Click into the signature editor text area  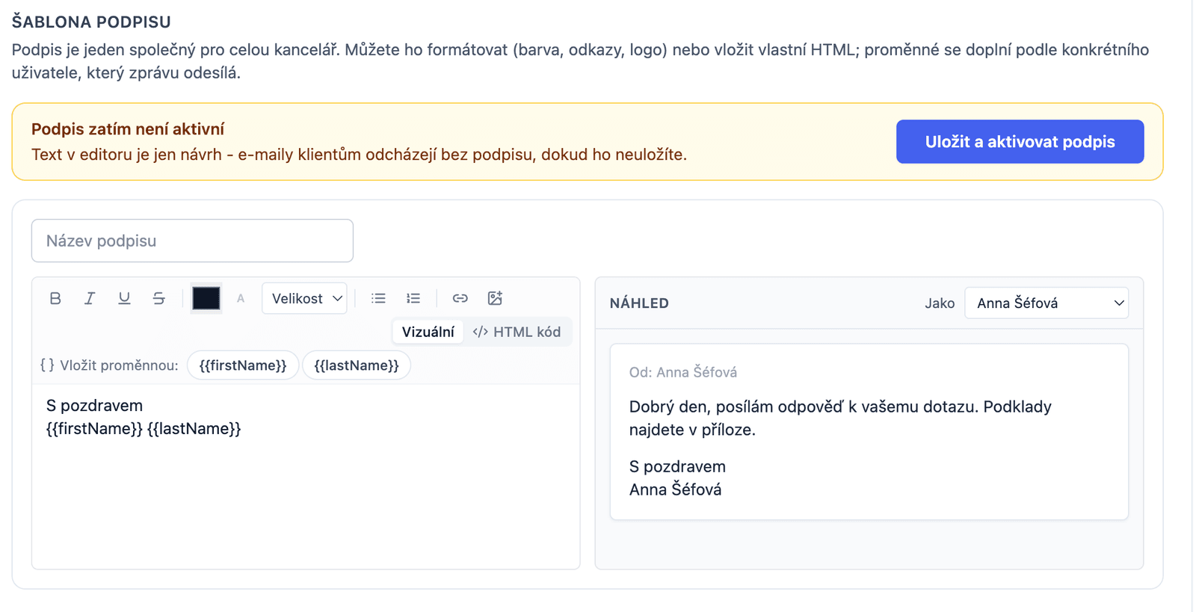(x=306, y=477)
